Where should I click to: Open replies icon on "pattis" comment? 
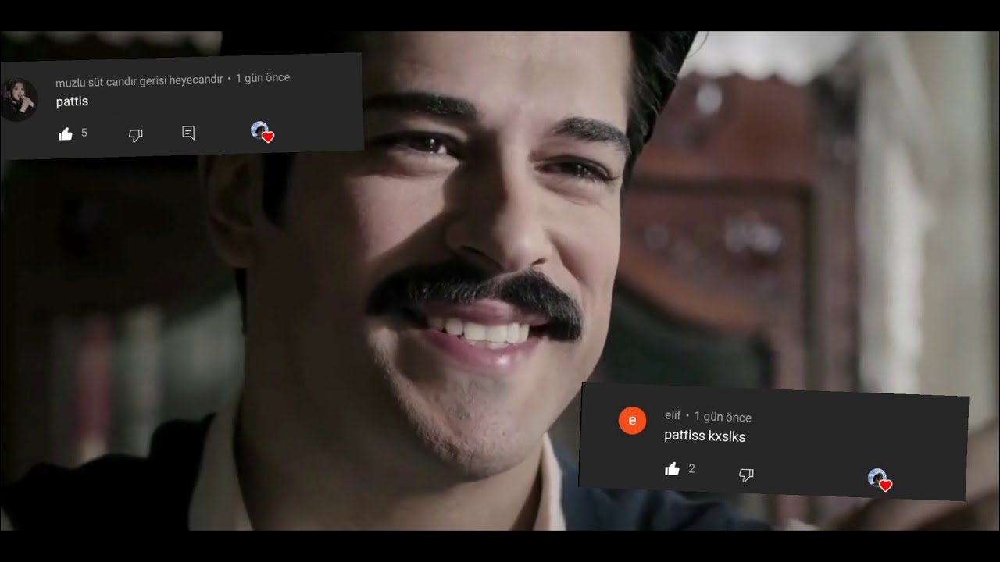coord(188,133)
